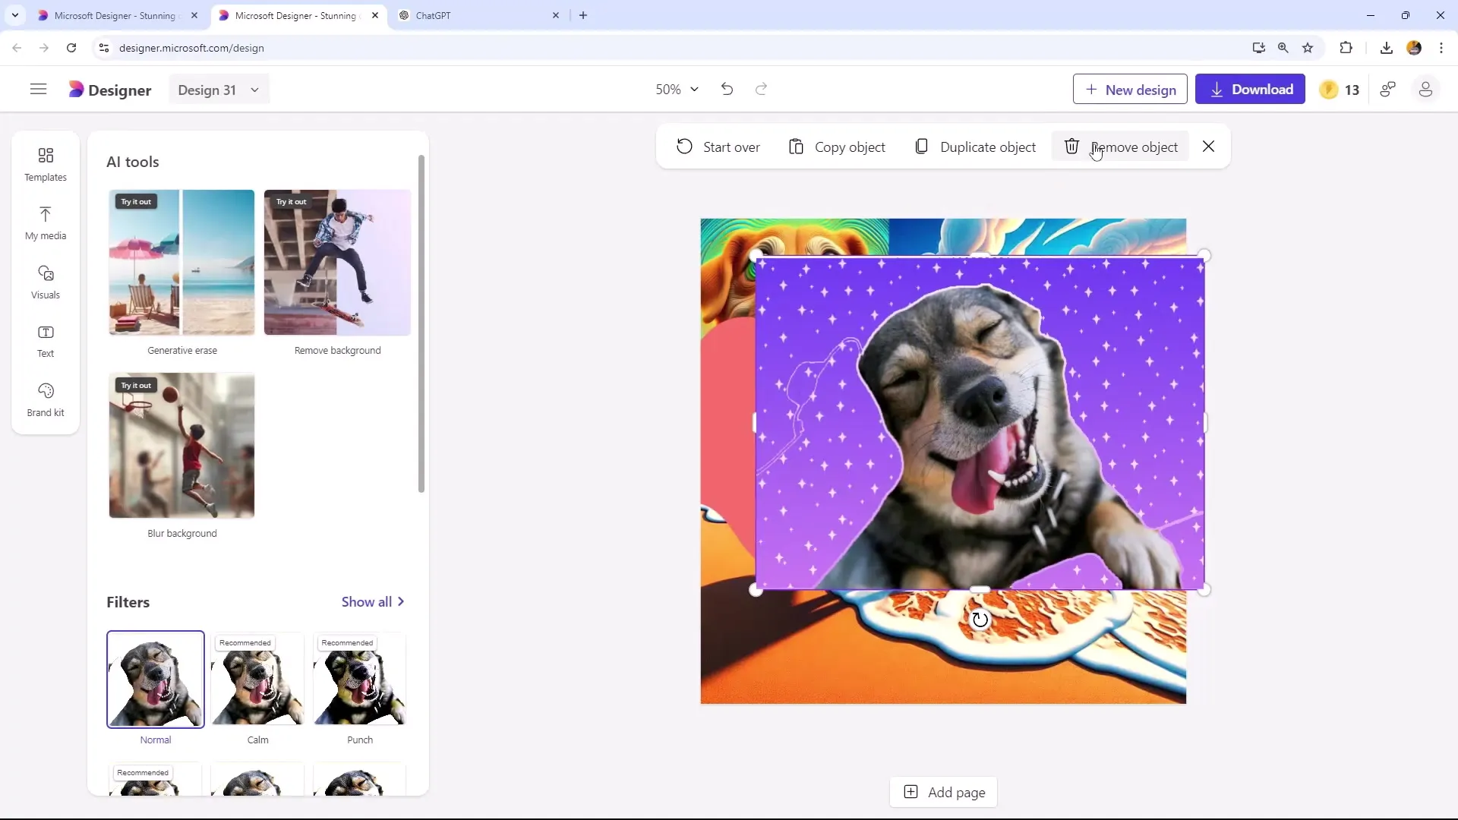Click the bottom-left resize handle of the dog image

pos(756,590)
